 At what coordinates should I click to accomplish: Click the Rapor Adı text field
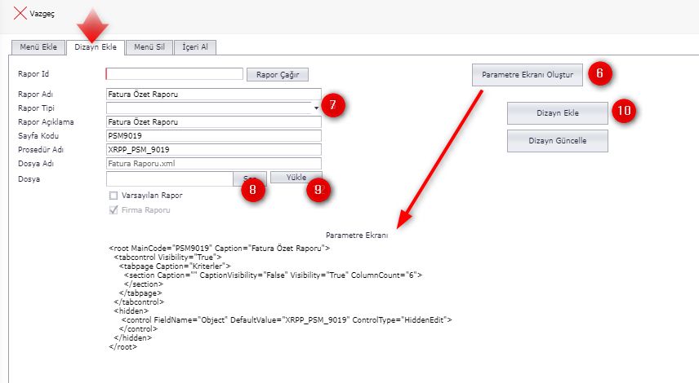pyautogui.click(x=213, y=94)
